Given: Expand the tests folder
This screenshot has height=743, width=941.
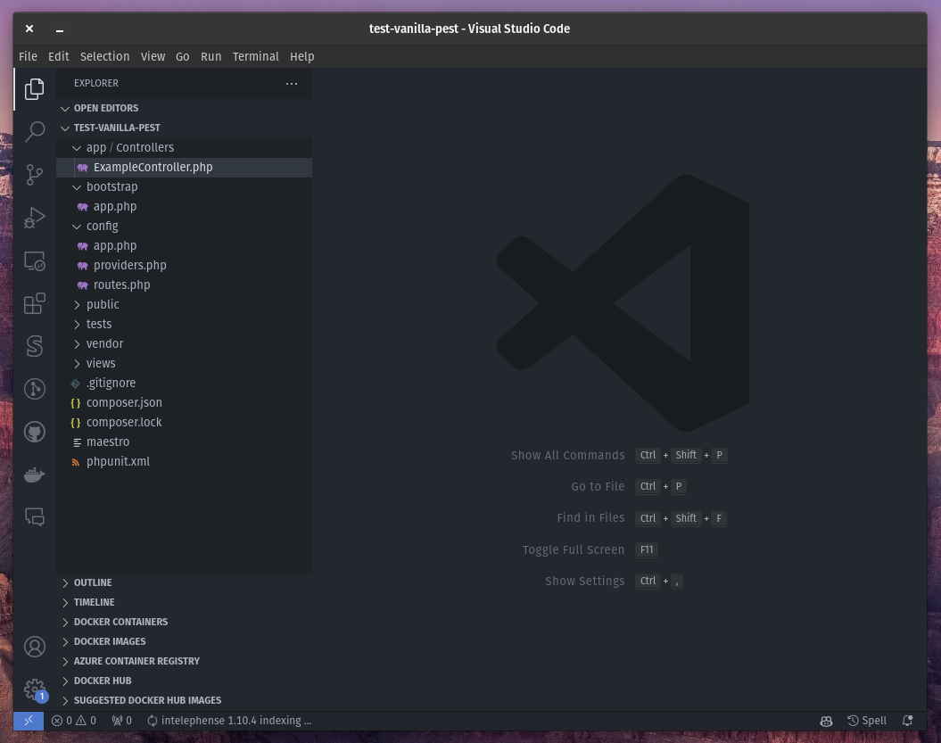Looking at the screenshot, I should pyautogui.click(x=185, y=324).
